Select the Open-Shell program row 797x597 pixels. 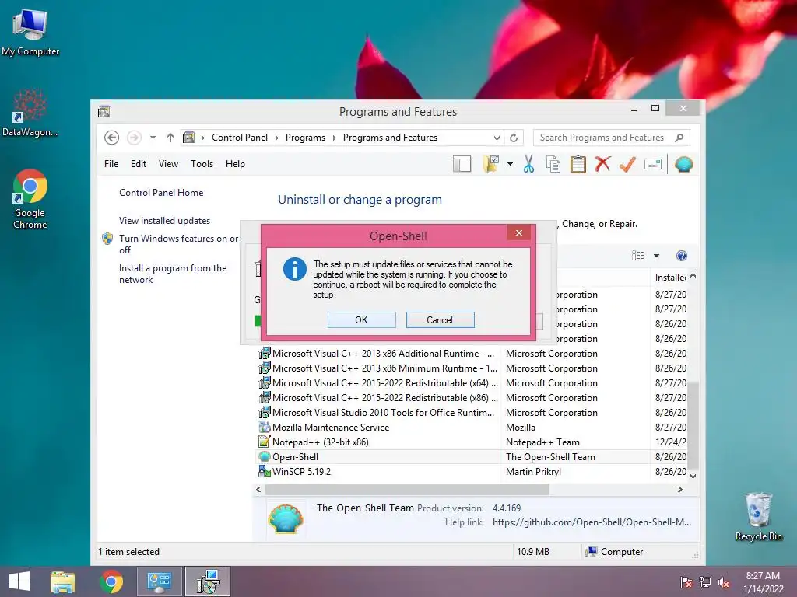pyautogui.click(x=472, y=457)
